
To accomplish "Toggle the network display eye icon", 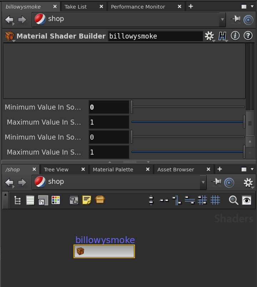I will 247,200.
